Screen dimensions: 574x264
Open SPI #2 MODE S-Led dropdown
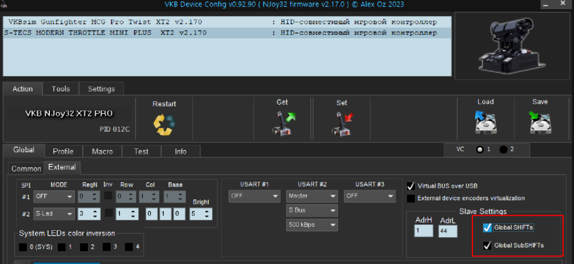point(54,214)
